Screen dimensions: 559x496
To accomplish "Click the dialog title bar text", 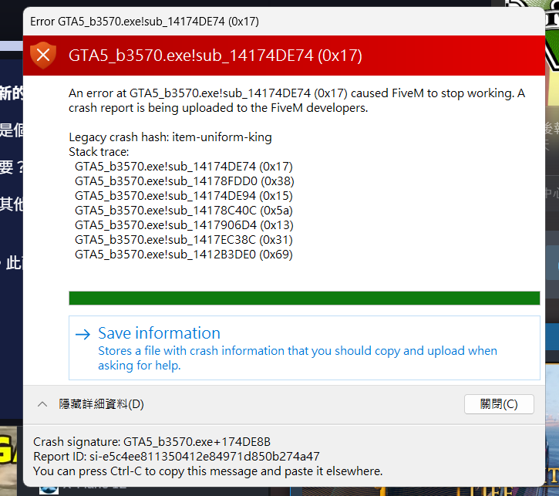I will click(144, 22).
